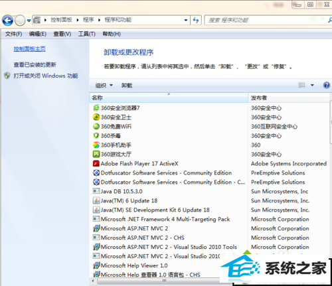332x286 pixels.
Task: Click the refresh button beside address bar
Action: 196,20
